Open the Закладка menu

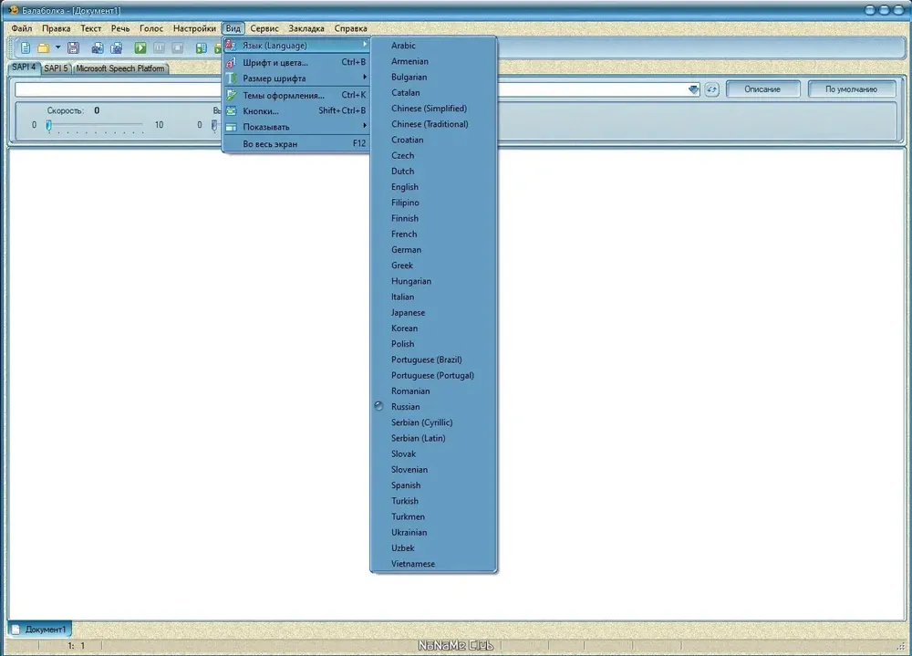pos(306,28)
